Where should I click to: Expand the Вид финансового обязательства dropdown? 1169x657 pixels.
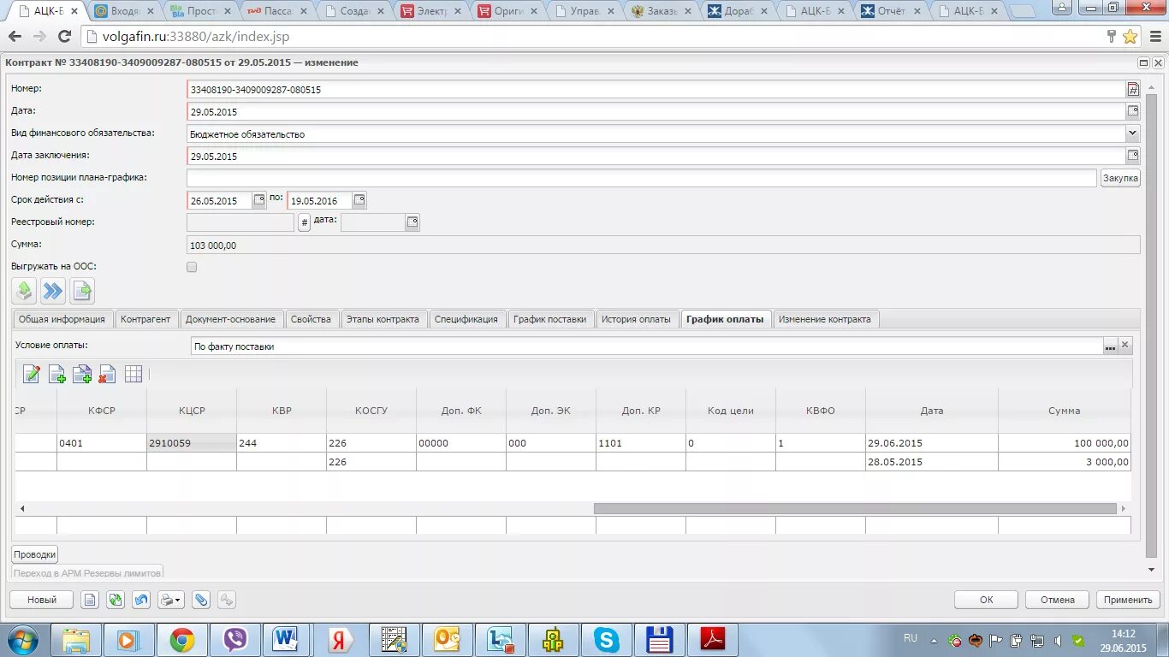tap(1133, 133)
